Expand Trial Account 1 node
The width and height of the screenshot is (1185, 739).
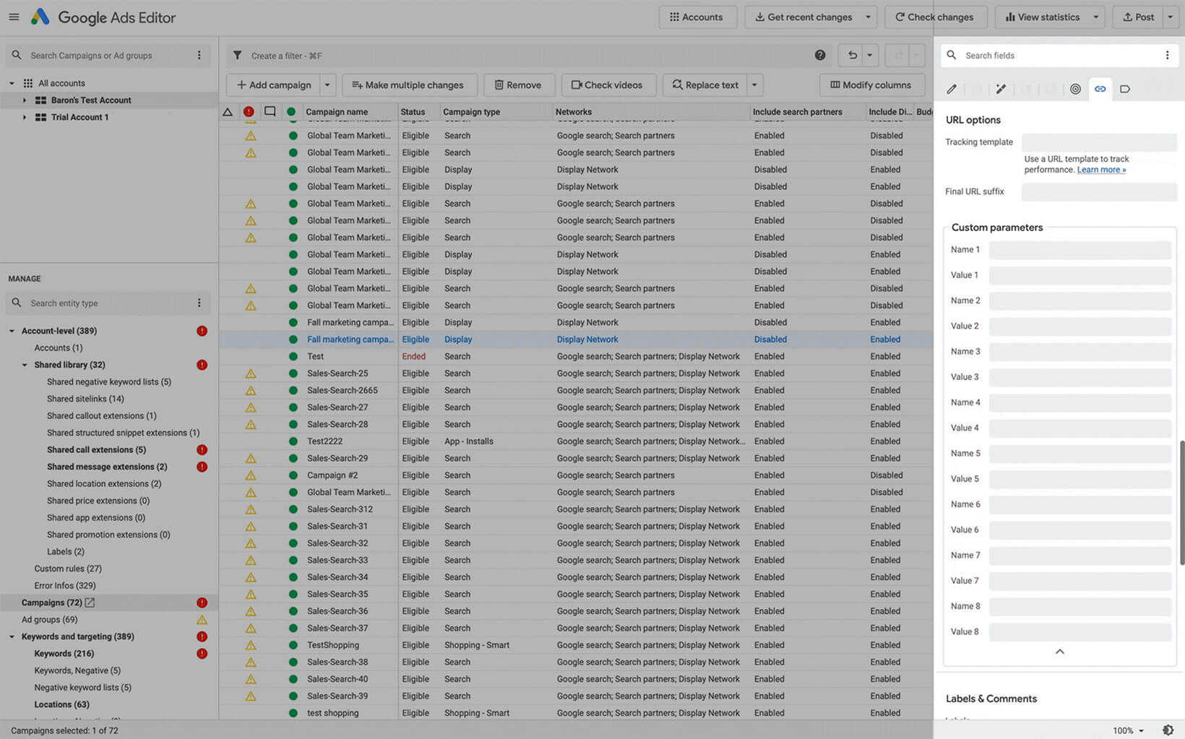(24, 117)
